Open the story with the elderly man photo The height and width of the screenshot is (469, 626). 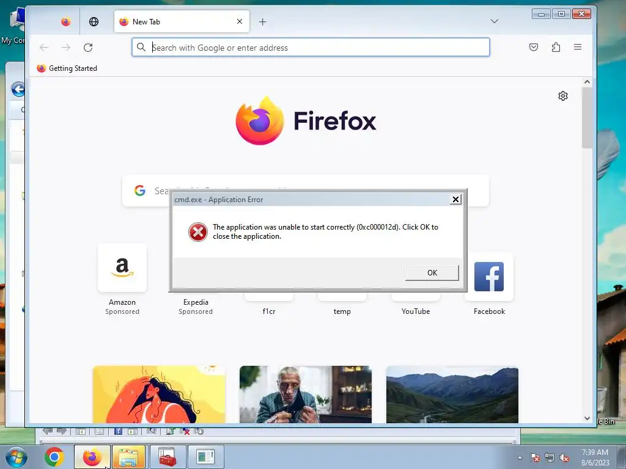click(x=306, y=394)
